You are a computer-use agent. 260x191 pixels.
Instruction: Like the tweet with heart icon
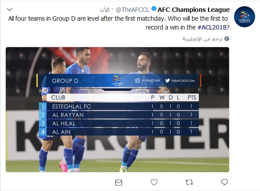coord(154,182)
